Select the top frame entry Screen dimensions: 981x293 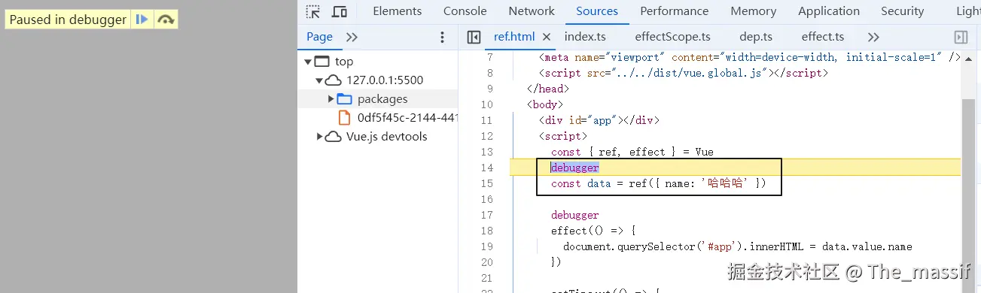click(x=344, y=62)
